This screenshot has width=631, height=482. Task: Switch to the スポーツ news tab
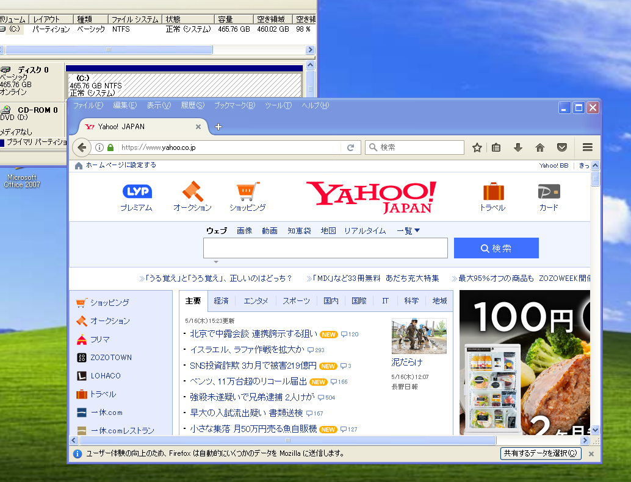point(296,301)
